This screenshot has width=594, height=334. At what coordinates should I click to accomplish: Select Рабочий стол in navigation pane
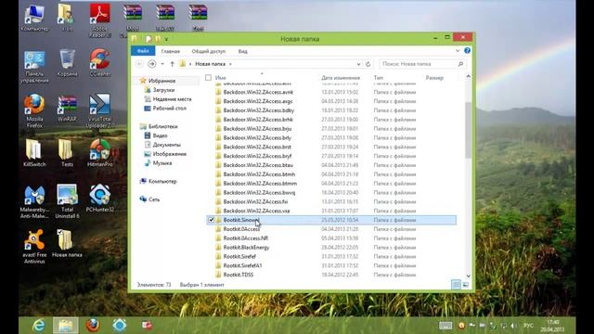(169, 108)
